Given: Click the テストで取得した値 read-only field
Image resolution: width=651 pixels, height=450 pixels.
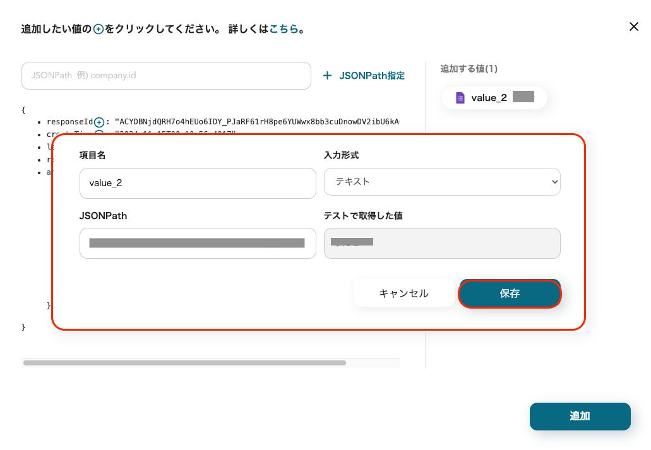Looking at the screenshot, I should 442,243.
